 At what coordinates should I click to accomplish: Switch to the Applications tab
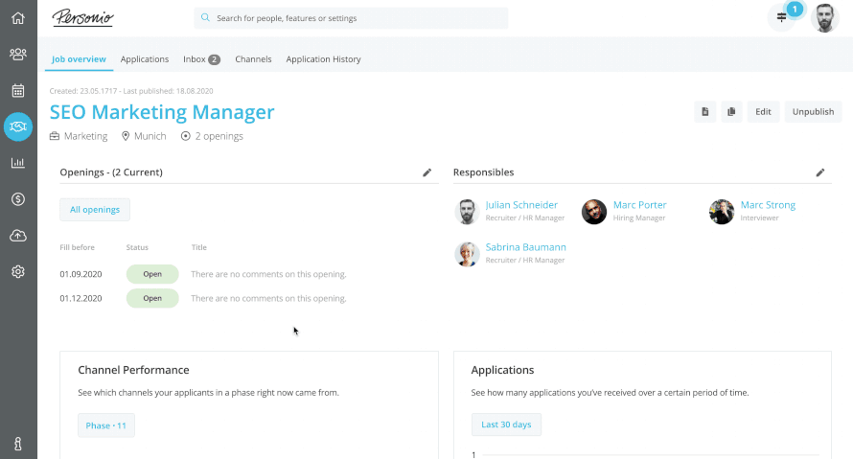pos(145,59)
